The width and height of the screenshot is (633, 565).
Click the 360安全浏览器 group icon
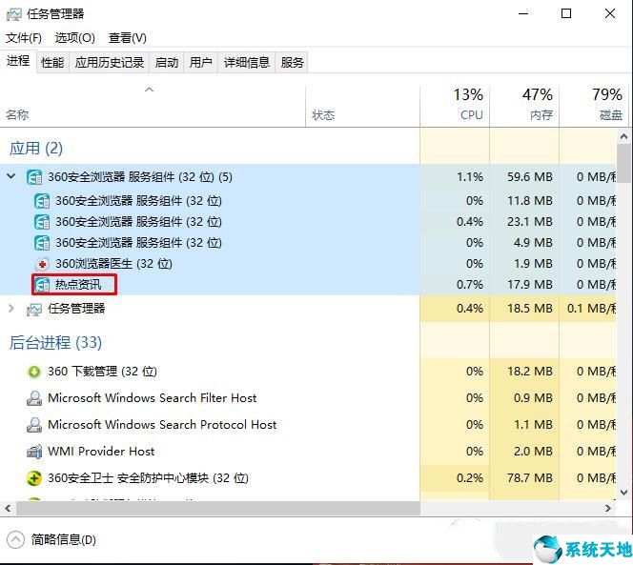pyautogui.click(x=34, y=177)
